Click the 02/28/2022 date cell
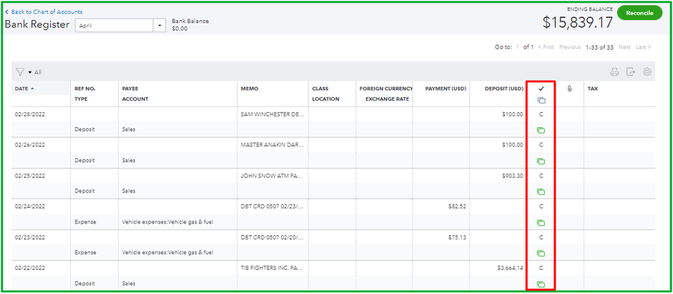Screen dimensions: 673x294 30,114
